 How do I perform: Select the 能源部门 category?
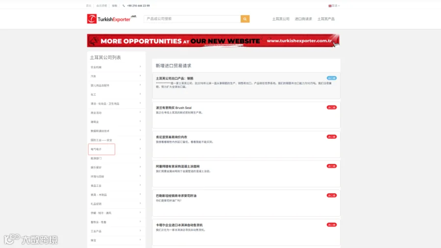tap(96, 158)
